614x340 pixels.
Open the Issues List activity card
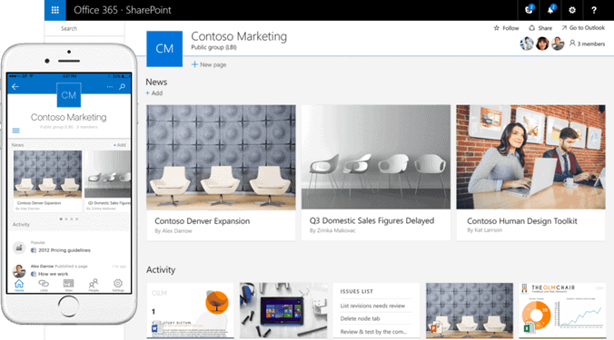[377, 311]
